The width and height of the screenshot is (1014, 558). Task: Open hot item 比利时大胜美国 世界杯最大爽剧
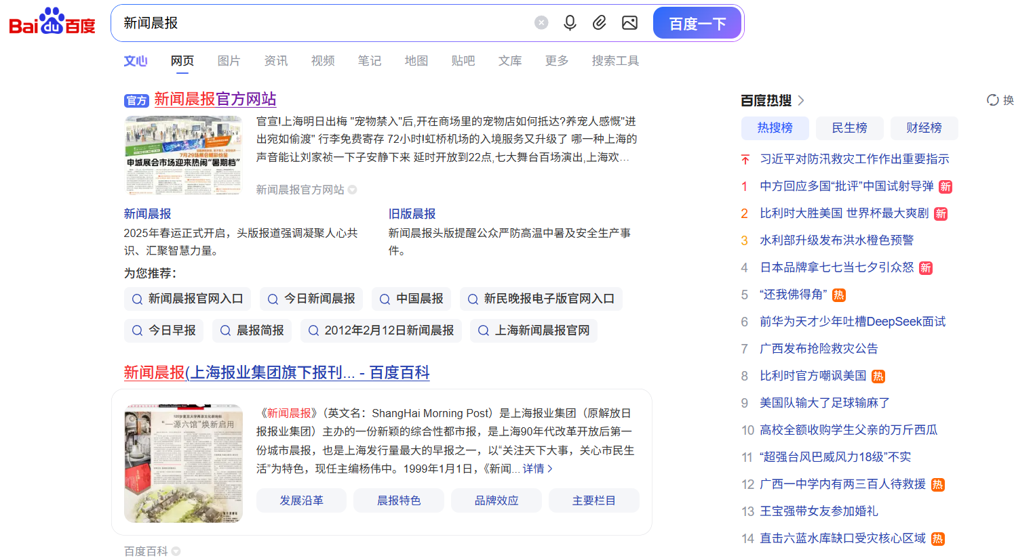pyautogui.click(x=844, y=213)
